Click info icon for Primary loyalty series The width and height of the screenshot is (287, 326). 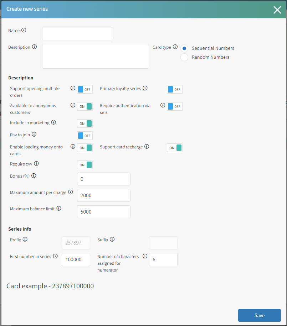tap(145, 88)
